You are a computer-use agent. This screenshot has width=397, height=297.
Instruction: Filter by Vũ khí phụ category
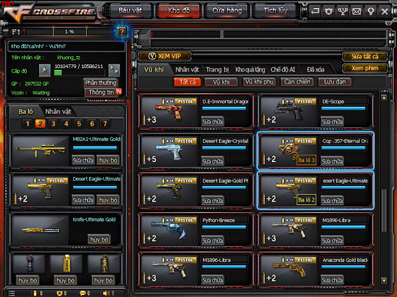pyautogui.click(x=259, y=82)
